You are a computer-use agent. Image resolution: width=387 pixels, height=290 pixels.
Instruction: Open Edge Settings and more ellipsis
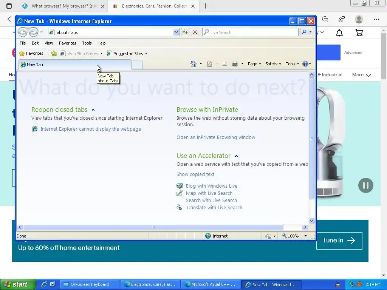pos(376,19)
